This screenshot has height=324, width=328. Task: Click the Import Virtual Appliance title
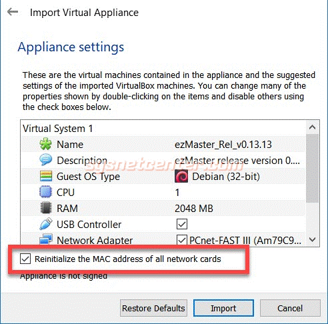coord(84,13)
